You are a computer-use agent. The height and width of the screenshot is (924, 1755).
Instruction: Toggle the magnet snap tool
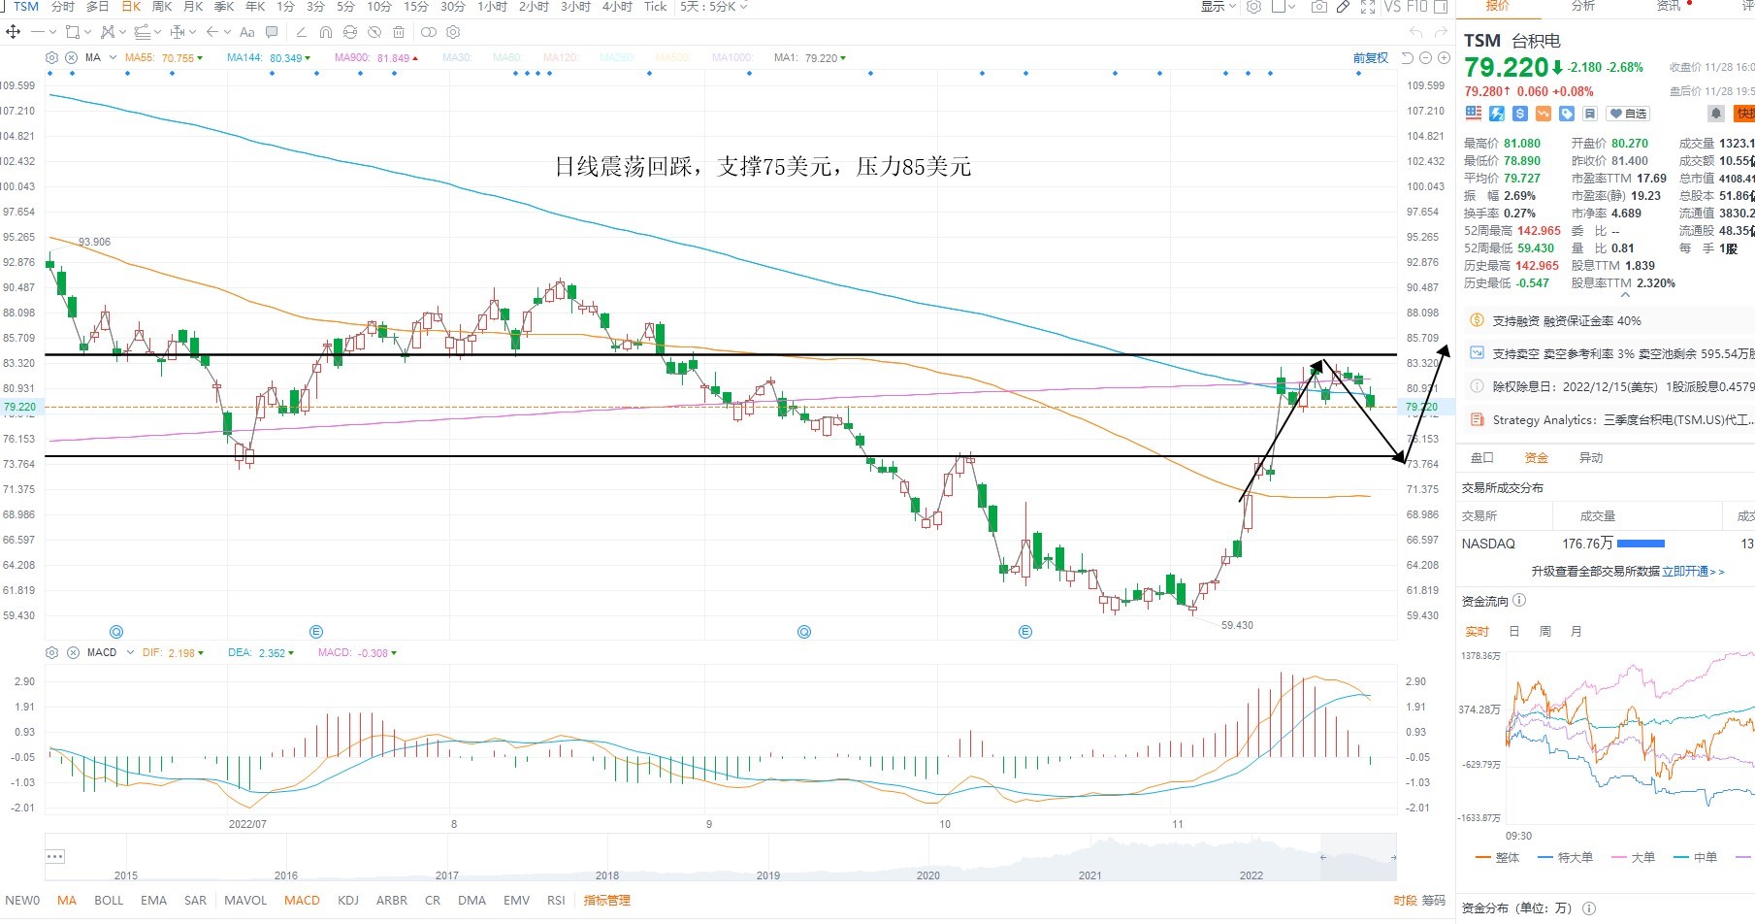coord(326,32)
